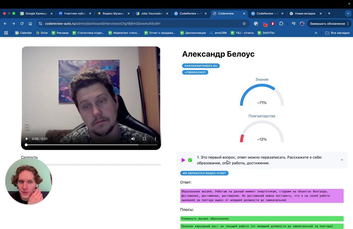This screenshot has height=229, width=353.
Task: Mute the interview video sound
Action: click(133, 139)
